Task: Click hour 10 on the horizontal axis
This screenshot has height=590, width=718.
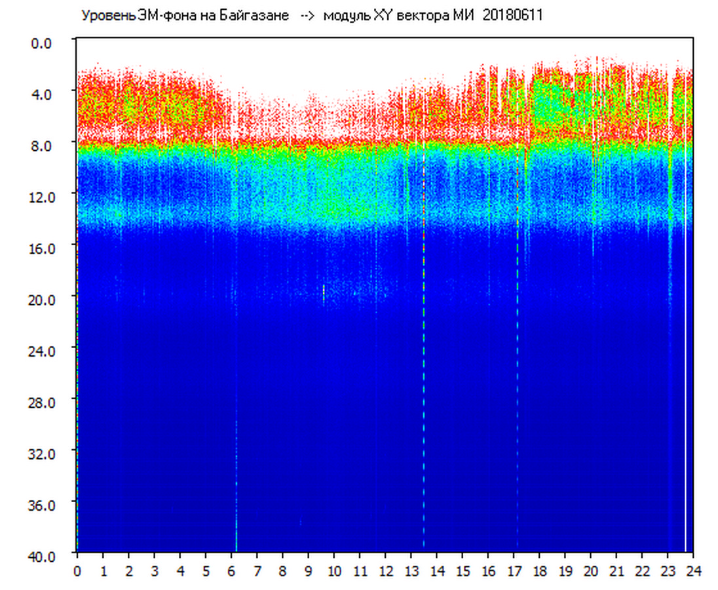Action: [334, 571]
